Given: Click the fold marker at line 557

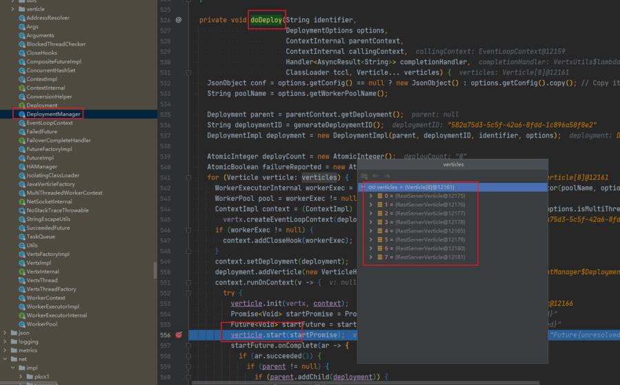Looking at the screenshot, I should pyautogui.click(x=188, y=346).
